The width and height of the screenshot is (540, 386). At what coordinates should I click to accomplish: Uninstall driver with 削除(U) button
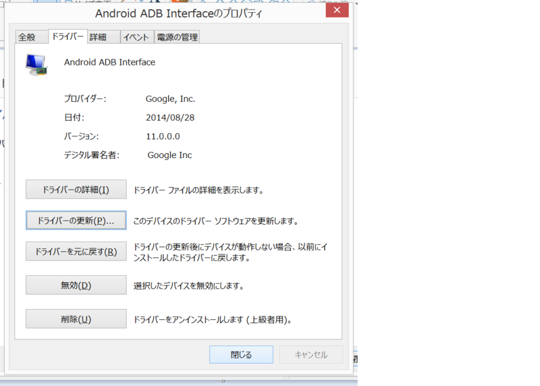tap(76, 319)
